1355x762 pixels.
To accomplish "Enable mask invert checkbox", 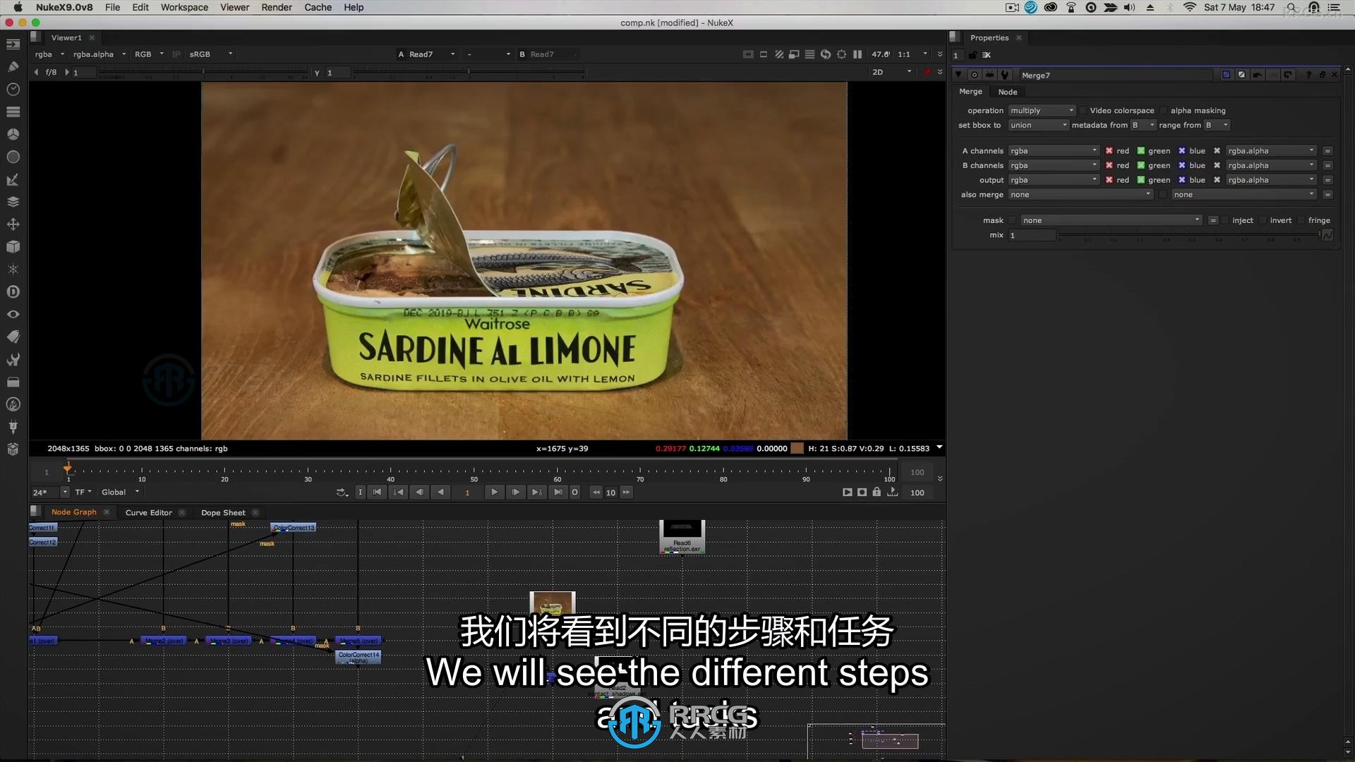I will point(1263,221).
